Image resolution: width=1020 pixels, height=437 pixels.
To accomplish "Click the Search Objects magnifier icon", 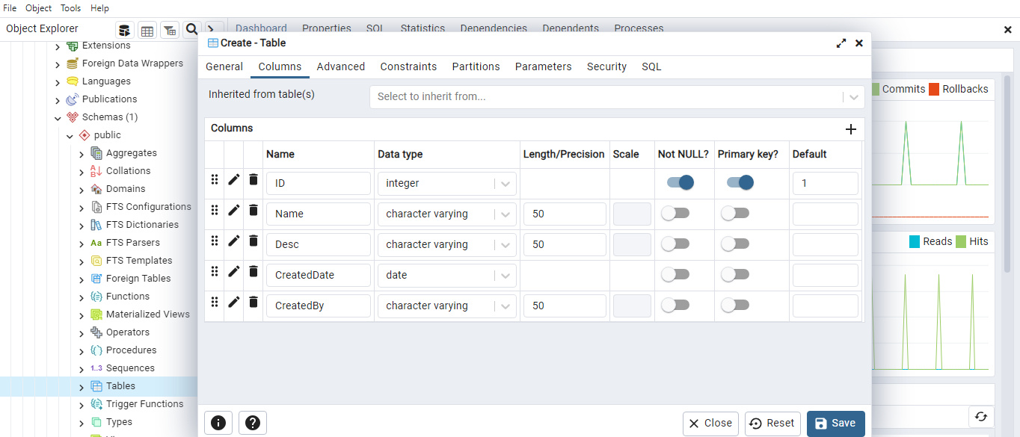I will click(x=192, y=29).
